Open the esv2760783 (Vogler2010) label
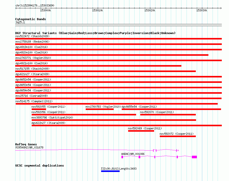Image resolution: width=229 pixels, height=181 pixels. coord(103,107)
